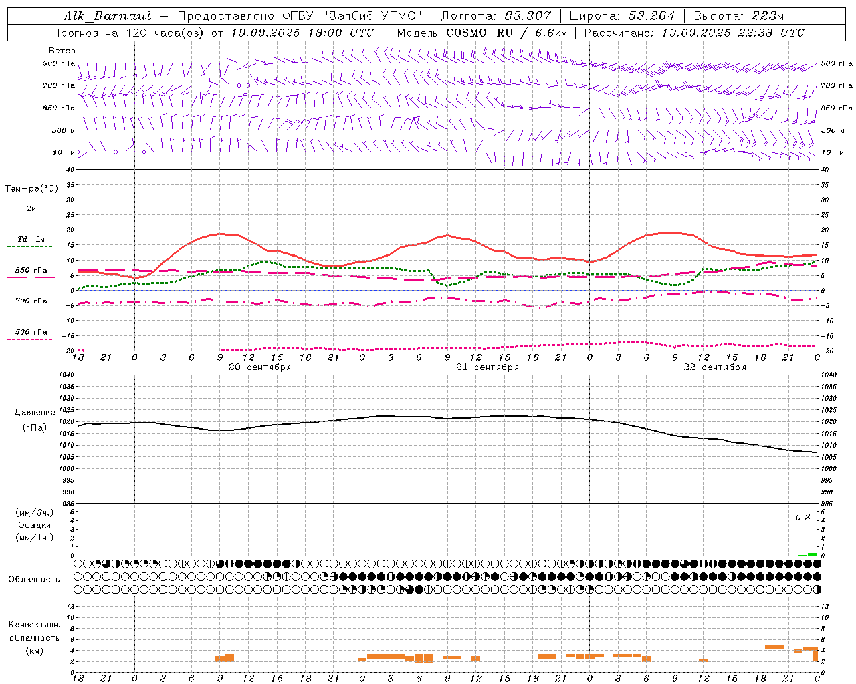Click the 21 сентября date label
This screenshot has width=856, height=684.
[488, 367]
